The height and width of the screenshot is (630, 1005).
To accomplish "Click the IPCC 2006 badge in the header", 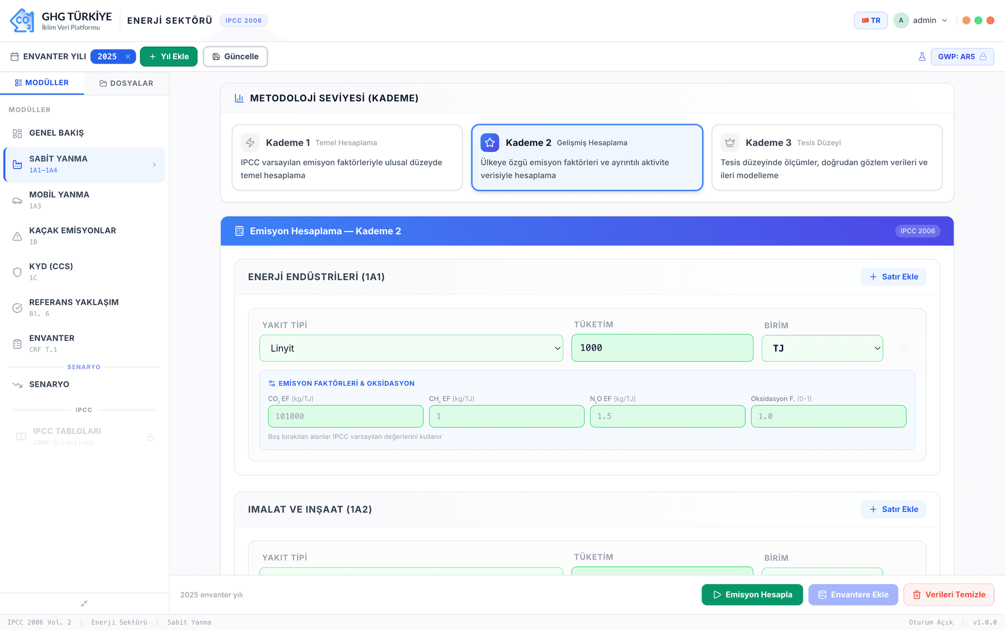I will point(244,20).
